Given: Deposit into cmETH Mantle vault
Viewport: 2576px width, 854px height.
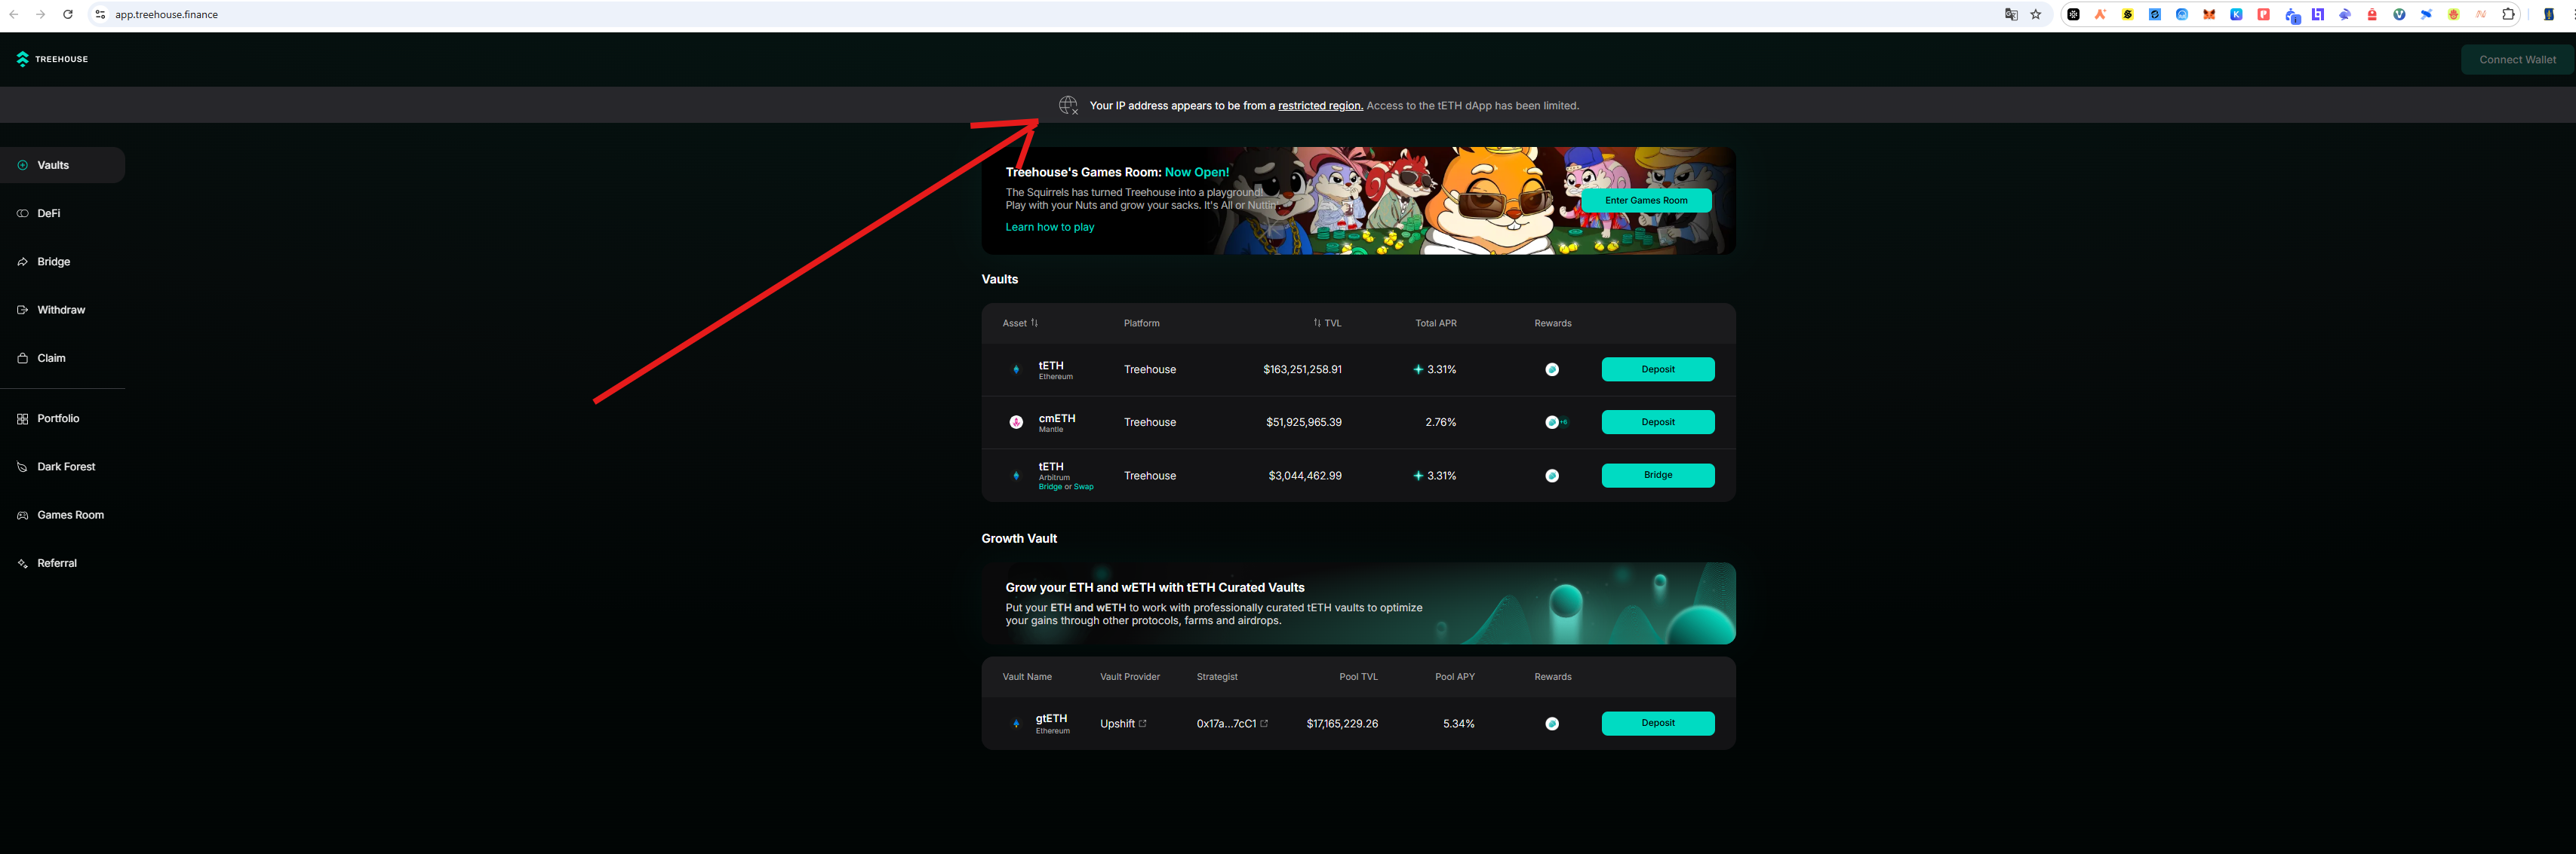Looking at the screenshot, I should 1657,423.
